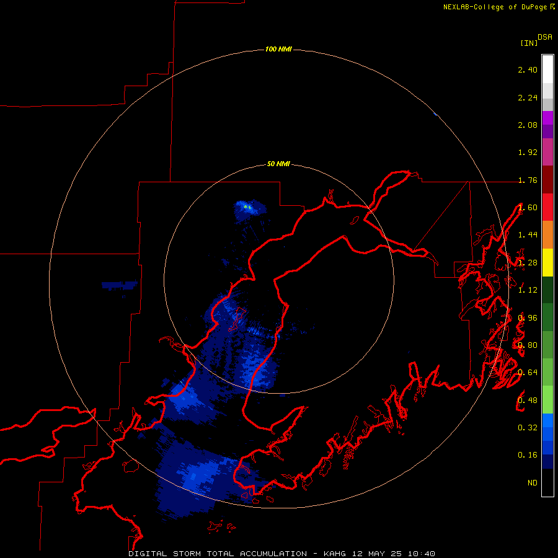Select the 2.40 legend value
This screenshot has height=558, width=558.
pos(528,69)
